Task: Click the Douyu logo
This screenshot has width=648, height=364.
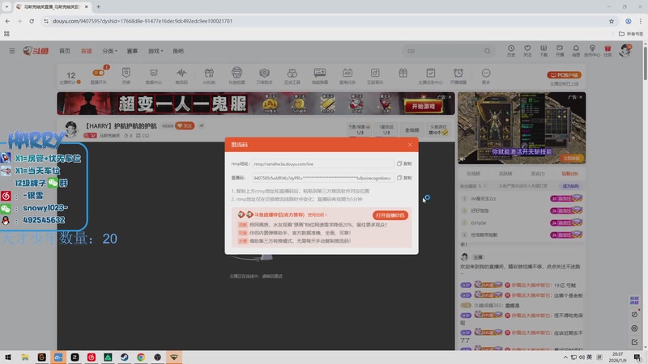Action: point(36,51)
